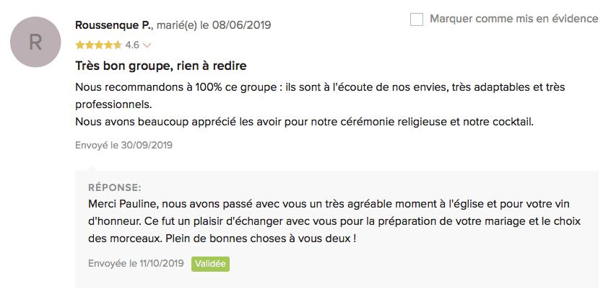Image resolution: width=611 pixels, height=307 pixels.
Task: Click the sentence about the cérémonie religieuse
Action: [x=304, y=122]
